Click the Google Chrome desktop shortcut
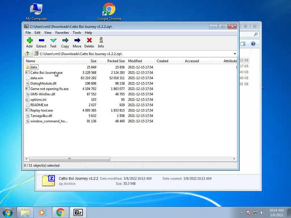This screenshot has height=218, width=291. click(109, 11)
